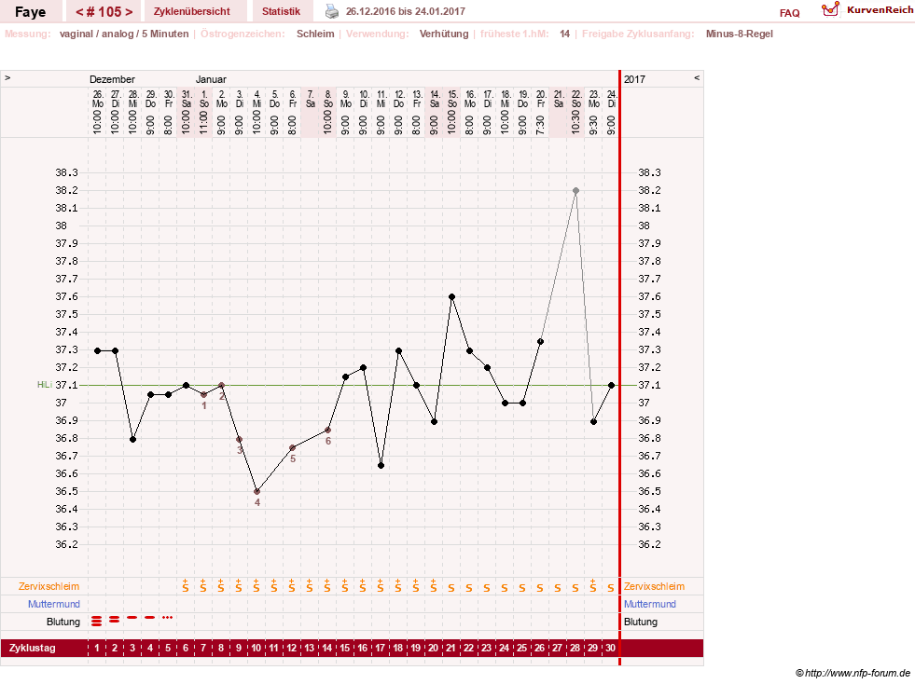Click the point at 36.65 on cycle day 17
Screen dimensions: 915x684
click(381, 465)
